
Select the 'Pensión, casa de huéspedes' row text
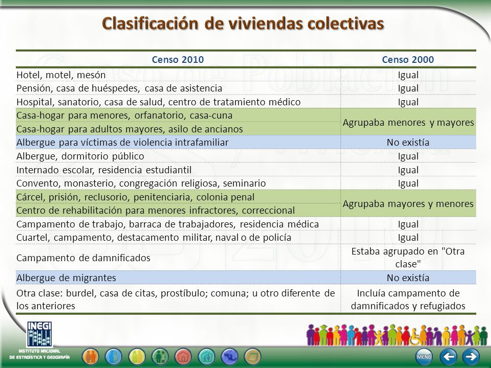119,88
